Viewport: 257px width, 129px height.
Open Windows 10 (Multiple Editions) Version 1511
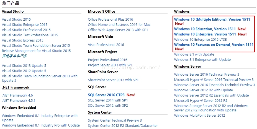point(212,19)
